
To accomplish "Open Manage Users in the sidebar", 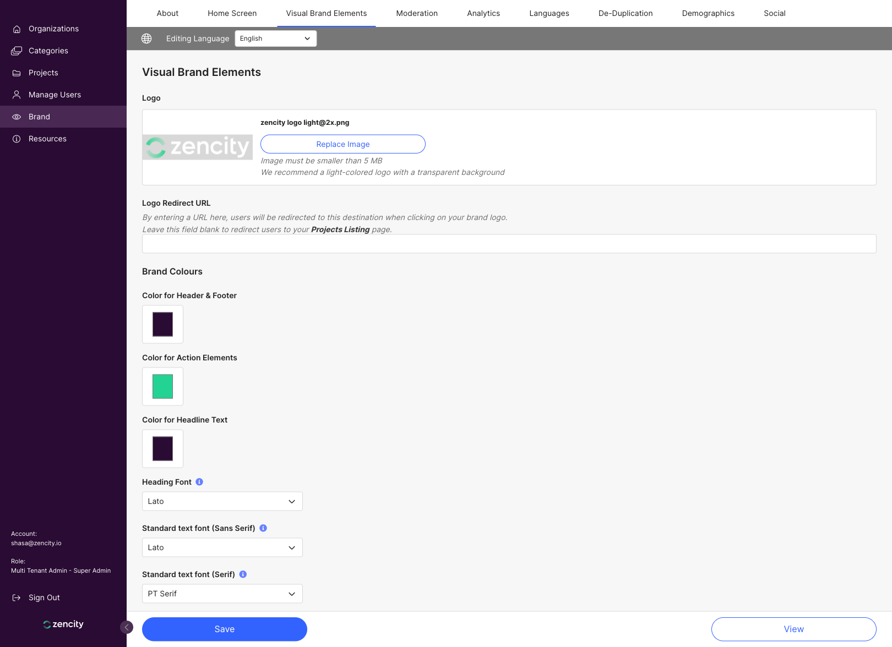I will coord(63,95).
